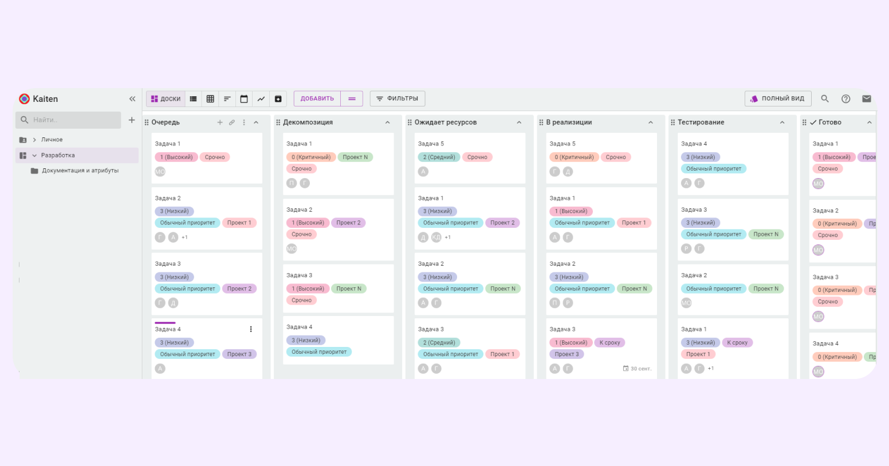Open the timeline view icon

point(227,99)
